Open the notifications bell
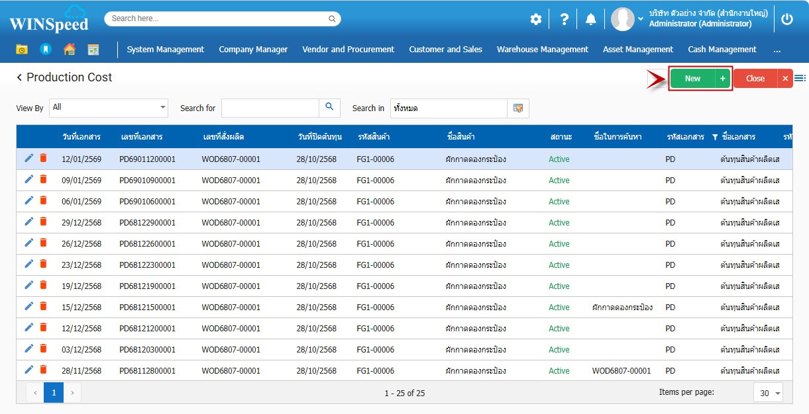The image size is (809, 414). tap(591, 20)
